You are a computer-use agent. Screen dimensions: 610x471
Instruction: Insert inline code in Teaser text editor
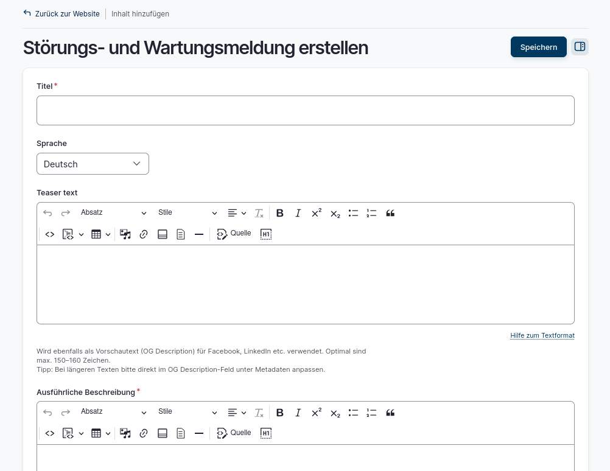pos(50,234)
